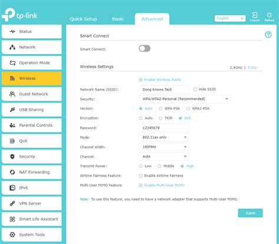Open the IPv6 menu item

click(32, 188)
